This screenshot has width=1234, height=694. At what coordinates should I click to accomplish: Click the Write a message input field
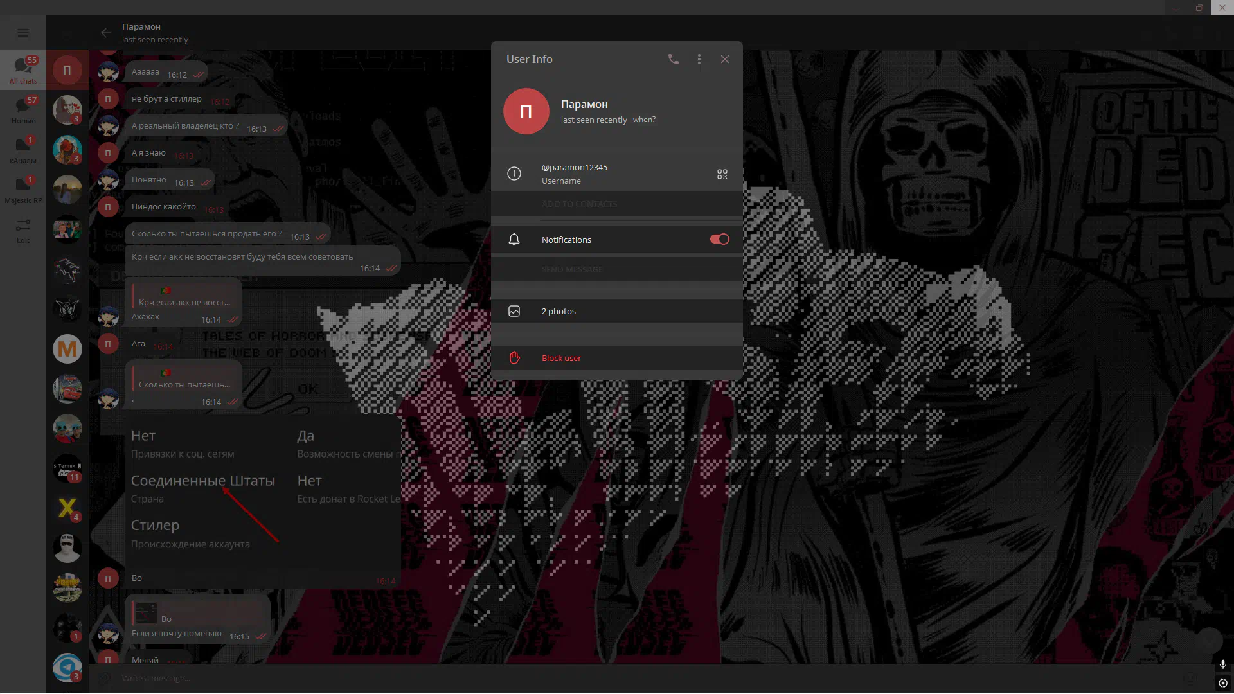649,678
